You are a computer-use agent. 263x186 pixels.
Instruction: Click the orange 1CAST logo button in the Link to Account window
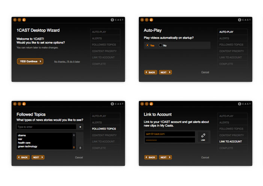click(151, 104)
